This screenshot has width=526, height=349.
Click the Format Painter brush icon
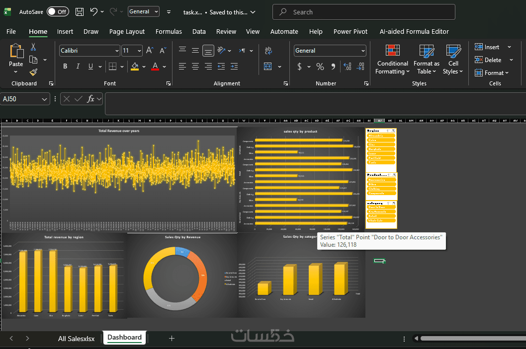[x=33, y=72]
